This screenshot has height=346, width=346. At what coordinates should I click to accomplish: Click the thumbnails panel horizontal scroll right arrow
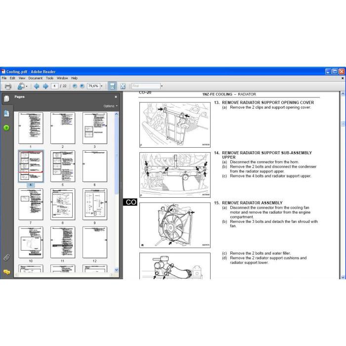tap(112, 275)
